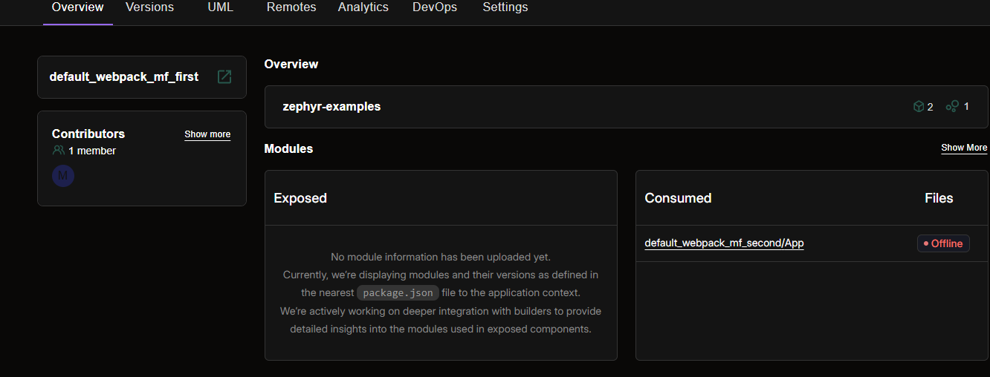Click the Files column header
990x377 pixels.
pyautogui.click(x=939, y=198)
